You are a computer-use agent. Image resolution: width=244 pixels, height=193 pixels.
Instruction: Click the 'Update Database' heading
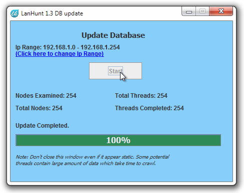pos(113,35)
